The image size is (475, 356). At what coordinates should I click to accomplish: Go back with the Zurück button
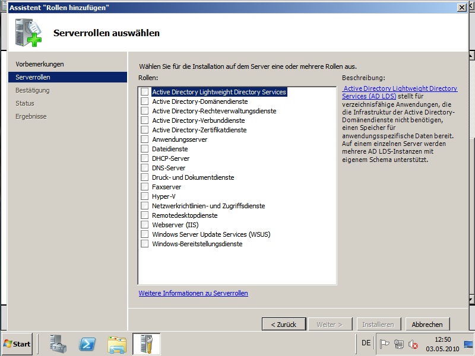284,324
